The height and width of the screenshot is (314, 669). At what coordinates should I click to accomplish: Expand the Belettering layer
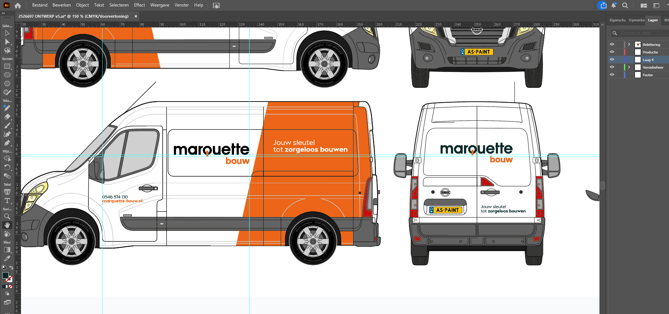tap(629, 44)
